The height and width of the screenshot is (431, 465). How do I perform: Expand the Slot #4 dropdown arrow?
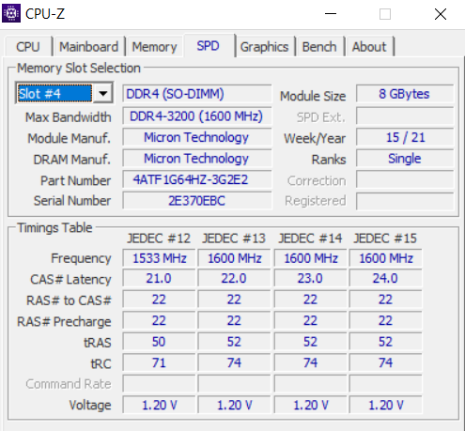click(x=103, y=93)
